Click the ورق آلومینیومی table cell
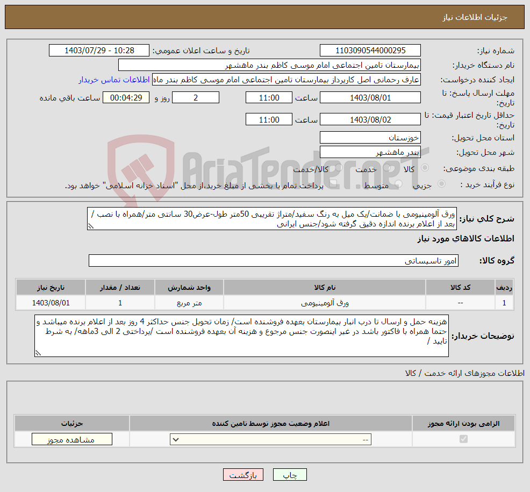The image size is (530, 492). coord(325,303)
